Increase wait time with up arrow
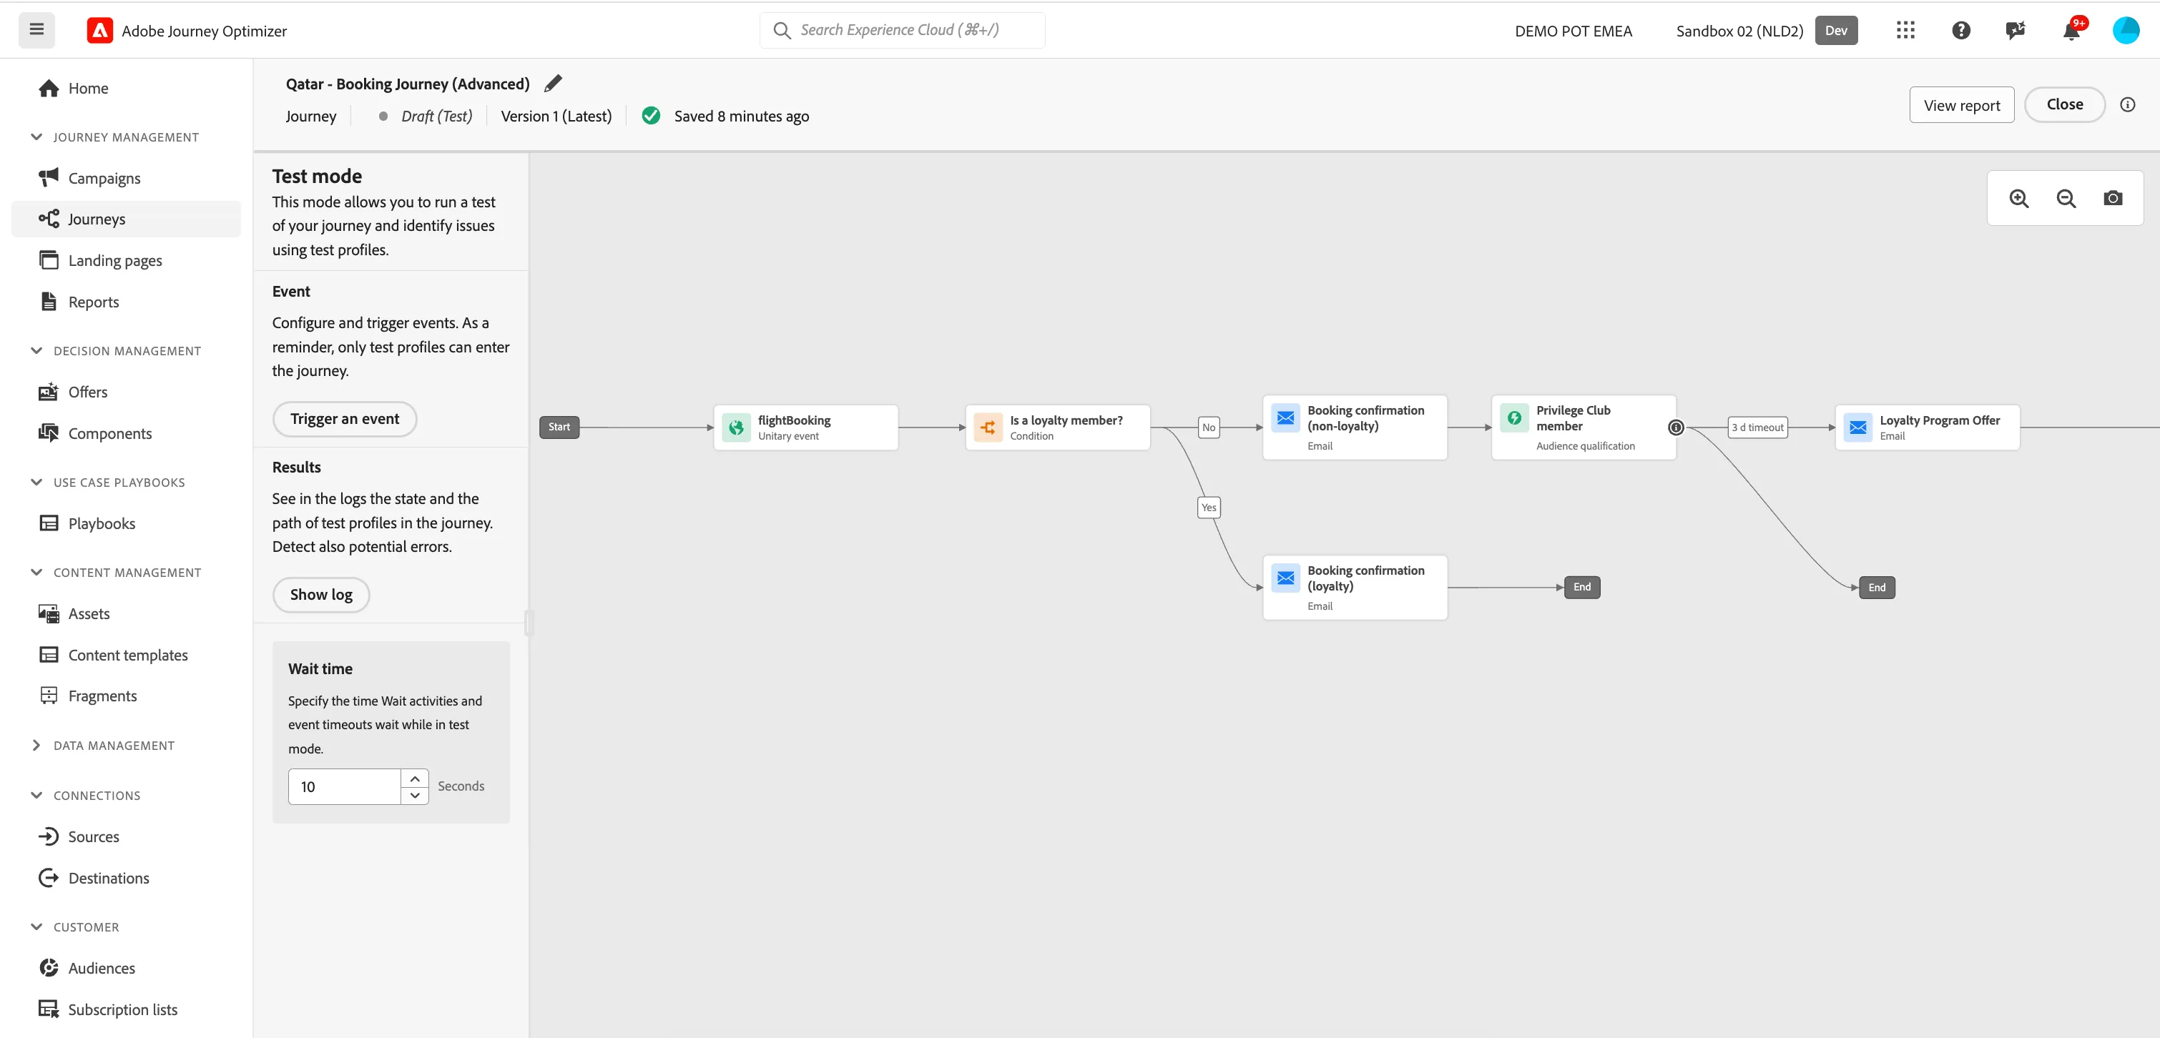 click(x=414, y=778)
